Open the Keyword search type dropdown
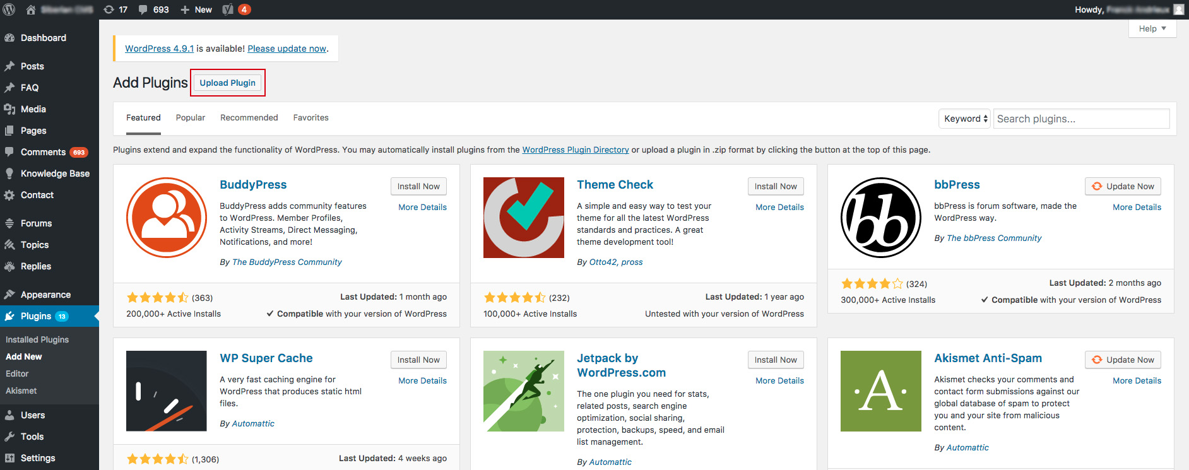Viewport: 1189px width, 470px height. click(x=964, y=119)
